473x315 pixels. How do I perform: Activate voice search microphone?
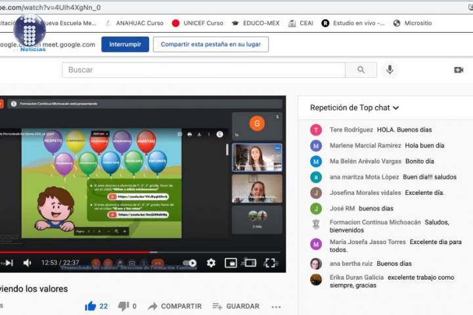390,70
